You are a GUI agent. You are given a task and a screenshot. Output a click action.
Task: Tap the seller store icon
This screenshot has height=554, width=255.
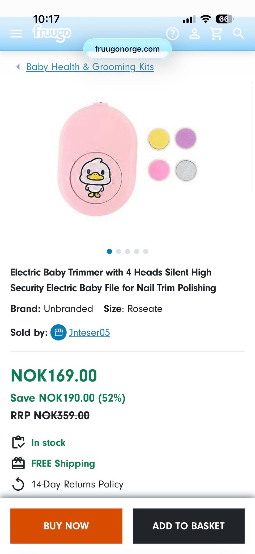click(x=58, y=332)
